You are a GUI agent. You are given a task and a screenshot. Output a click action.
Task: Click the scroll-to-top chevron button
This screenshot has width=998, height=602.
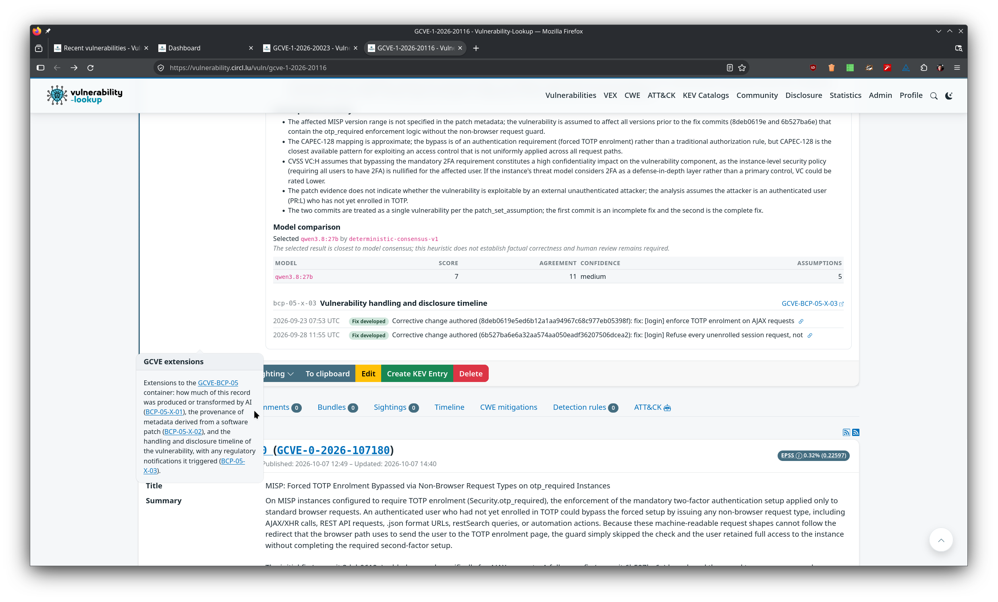pos(941,540)
